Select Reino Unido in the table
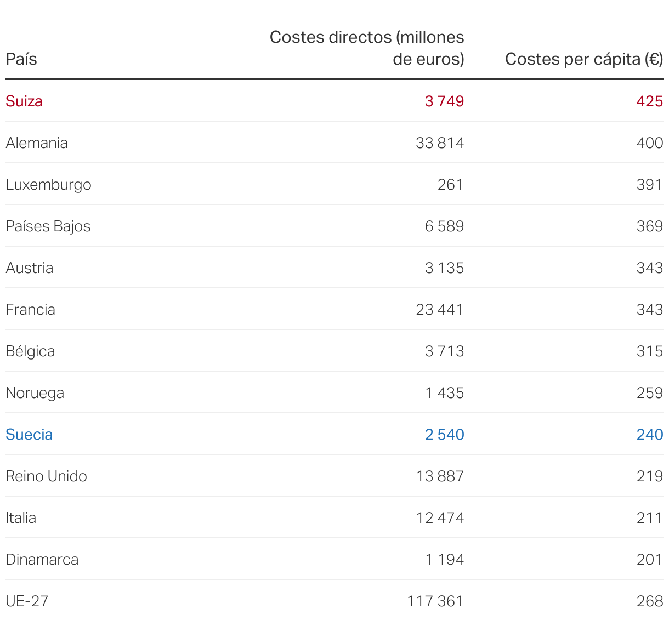This screenshot has width=669, height=626. click(46, 476)
